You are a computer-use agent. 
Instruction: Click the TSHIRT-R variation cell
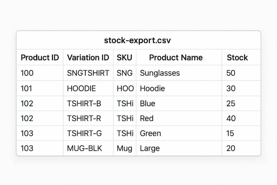coord(84,118)
